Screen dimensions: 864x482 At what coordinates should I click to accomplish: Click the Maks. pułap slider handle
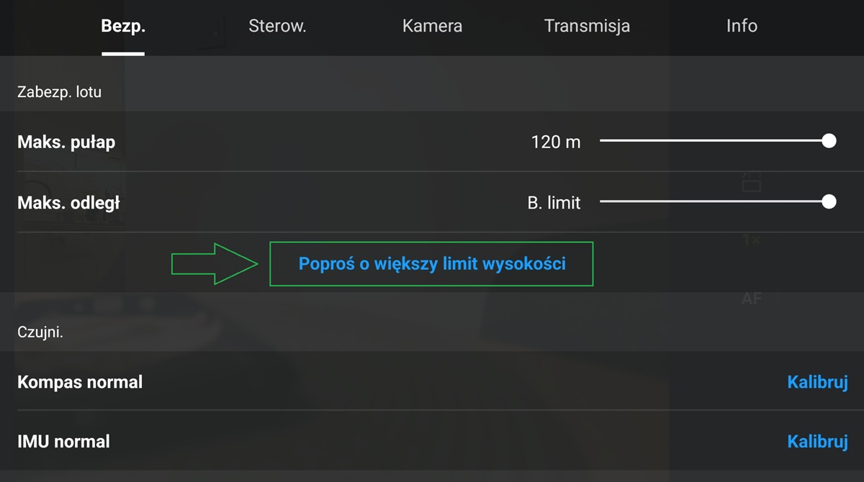point(829,141)
